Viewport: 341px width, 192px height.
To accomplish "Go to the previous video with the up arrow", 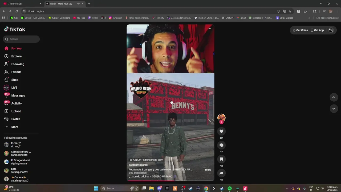I will pyautogui.click(x=334, y=97).
